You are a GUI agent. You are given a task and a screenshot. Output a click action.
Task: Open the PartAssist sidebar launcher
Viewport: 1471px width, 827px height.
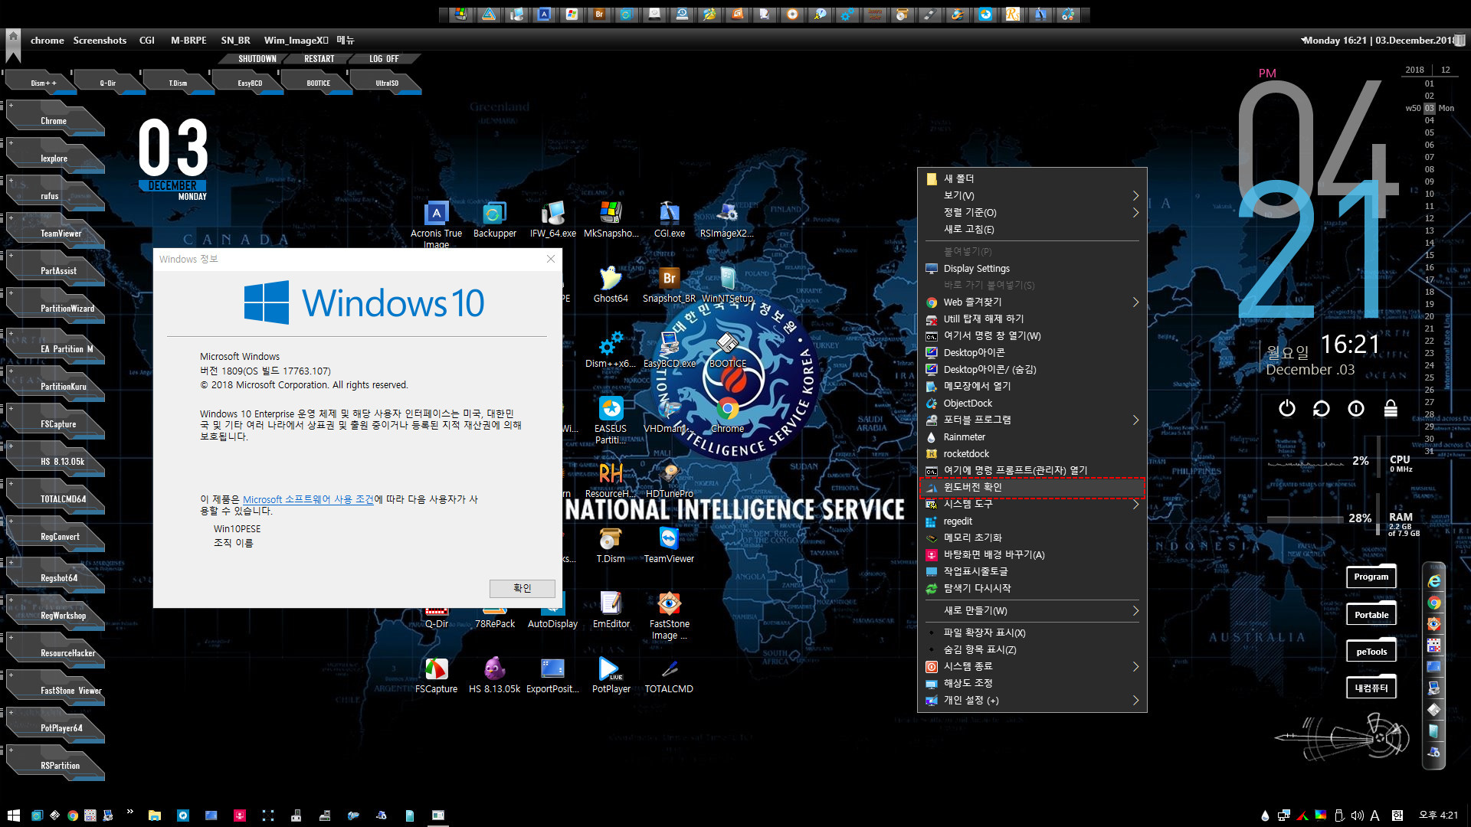[x=57, y=270]
